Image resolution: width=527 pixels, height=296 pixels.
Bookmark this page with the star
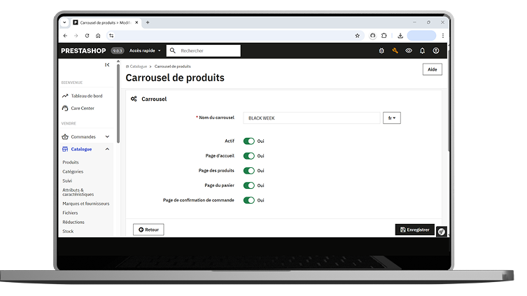coord(357,36)
